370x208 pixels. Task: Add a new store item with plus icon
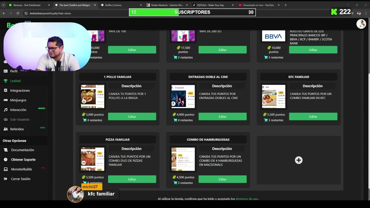tap(299, 160)
